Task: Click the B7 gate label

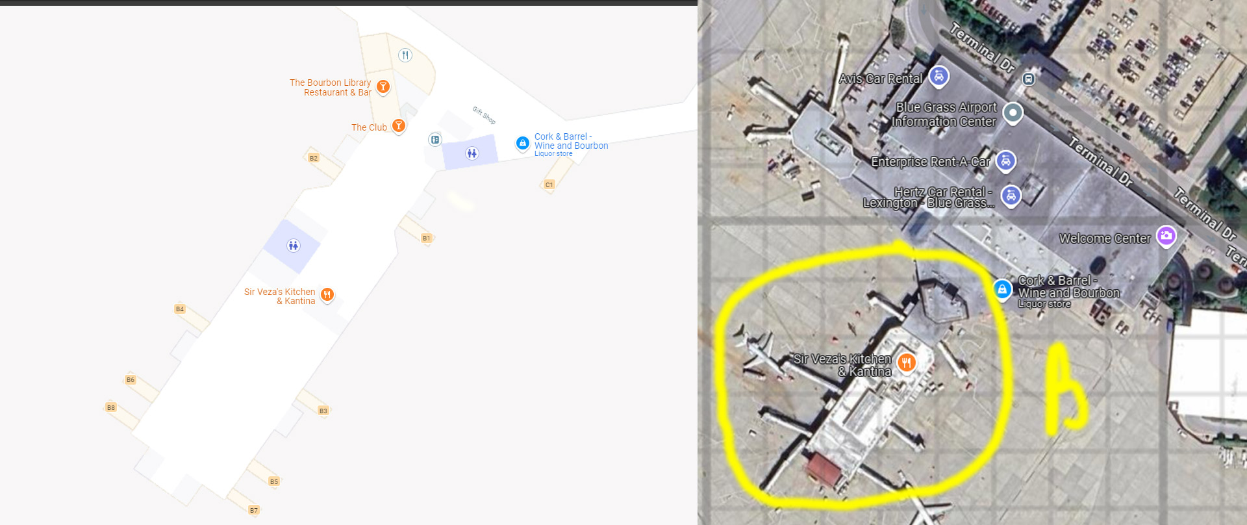Action: (x=254, y=510)
